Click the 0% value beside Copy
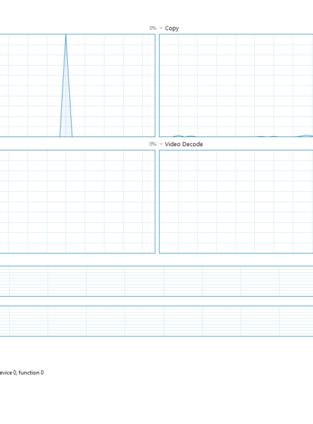The width and height of the screenshot is (313, 424). (x=153, y=28)
